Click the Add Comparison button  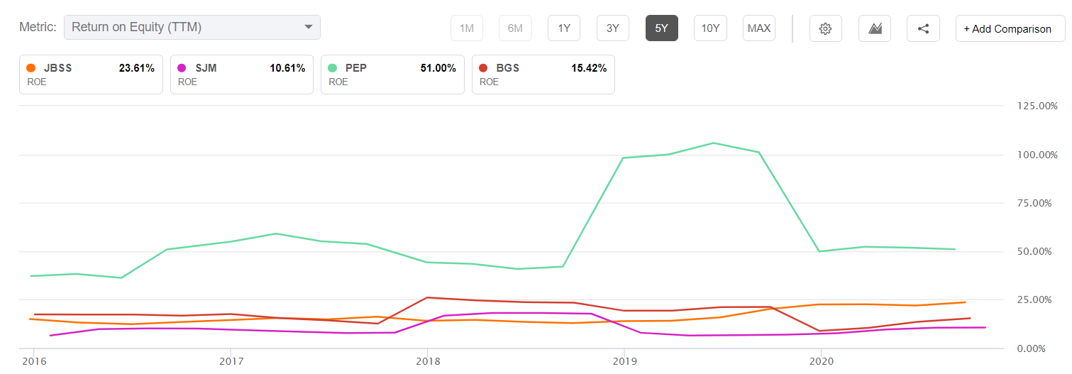click(1010, 28)
